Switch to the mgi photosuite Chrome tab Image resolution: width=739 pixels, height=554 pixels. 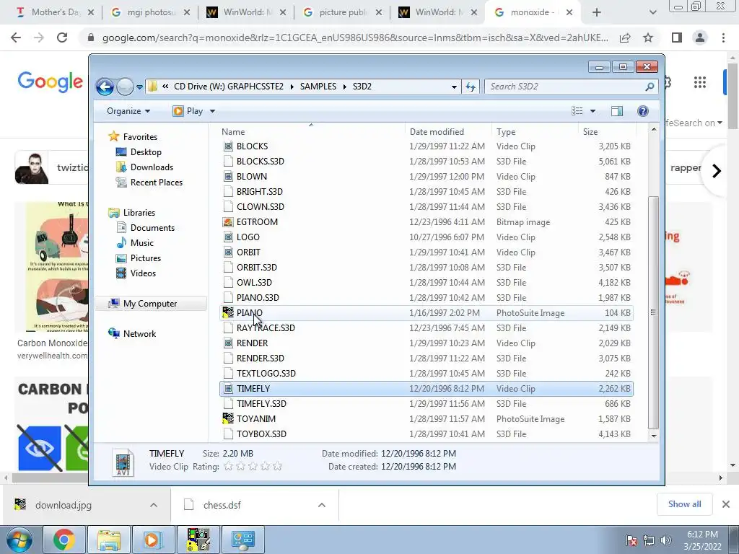point(151,12)
